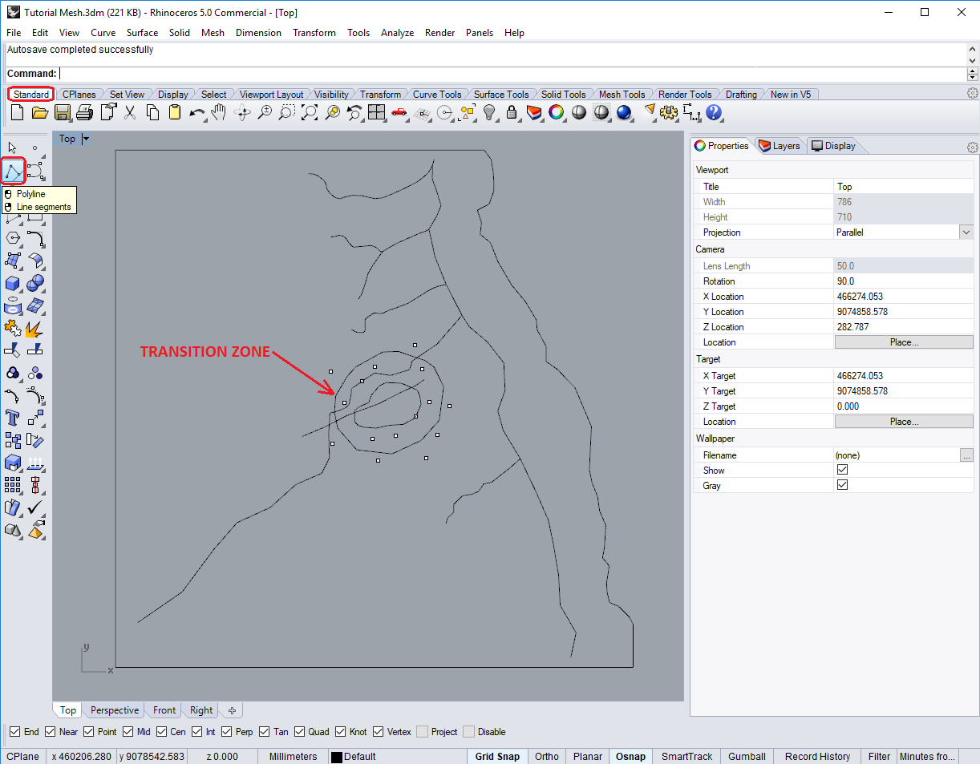Toggle the Mid osnap checkbox
The width and height of the screenshot is (980, 764).
pyautogui.click(x=128, y=731)
